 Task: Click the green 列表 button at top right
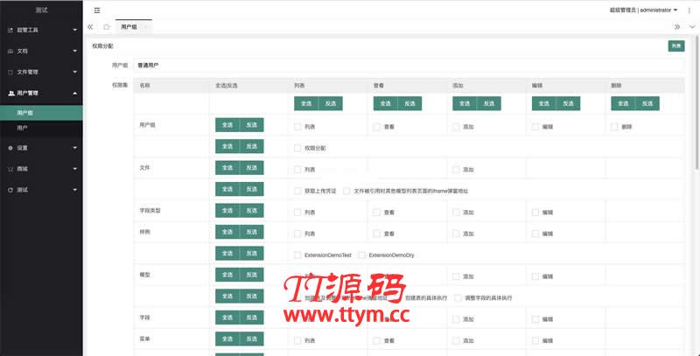675,46
